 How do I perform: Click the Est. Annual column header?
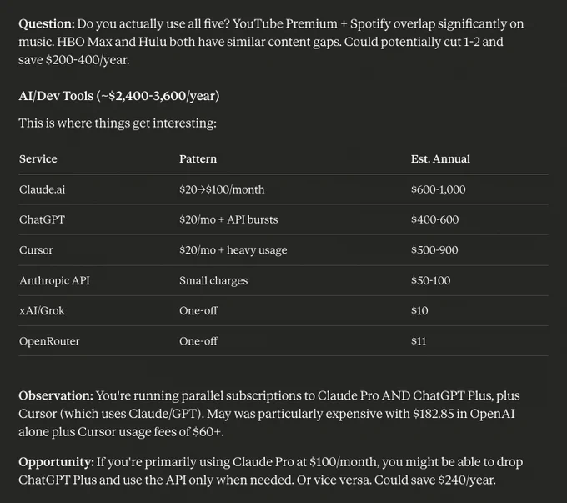point(440,158)
